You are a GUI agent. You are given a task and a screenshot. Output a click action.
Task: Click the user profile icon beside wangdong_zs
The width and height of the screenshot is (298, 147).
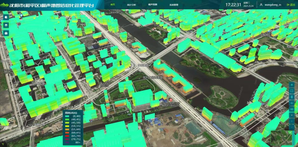click(261, 5)
